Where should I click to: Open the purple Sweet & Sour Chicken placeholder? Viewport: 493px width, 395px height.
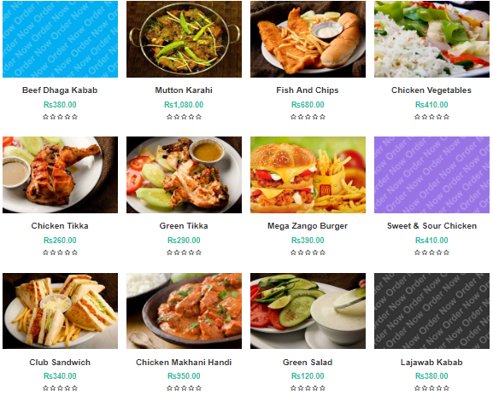[x=431, y=175]
